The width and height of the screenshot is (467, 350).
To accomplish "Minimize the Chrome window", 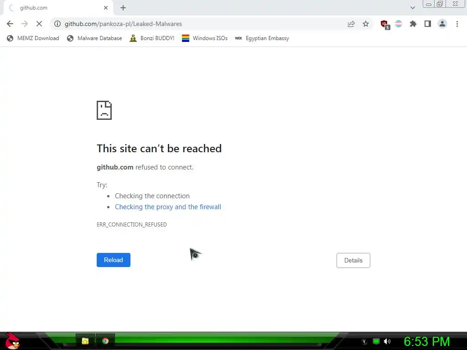I will (x=429, y=4).
